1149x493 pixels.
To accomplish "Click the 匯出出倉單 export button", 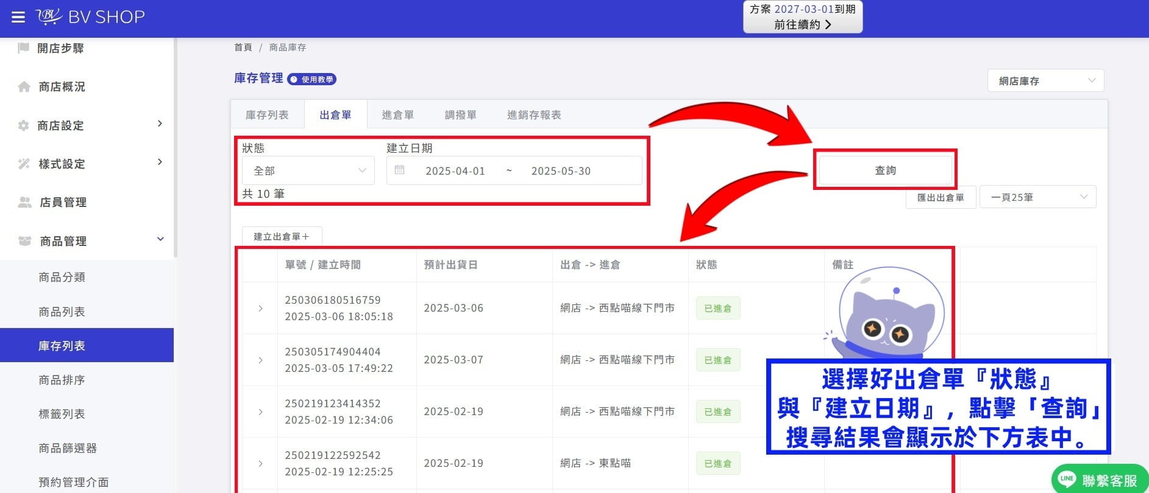I will click(941, 197).
